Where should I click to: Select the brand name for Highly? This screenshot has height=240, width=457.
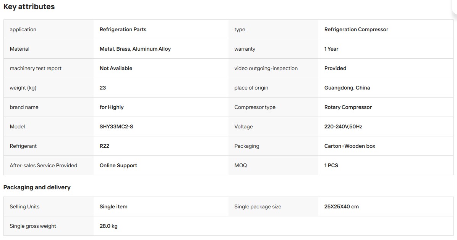[112, 107]
